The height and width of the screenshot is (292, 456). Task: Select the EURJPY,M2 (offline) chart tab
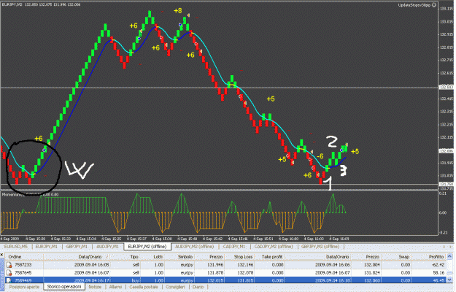[x=147, y=246]
